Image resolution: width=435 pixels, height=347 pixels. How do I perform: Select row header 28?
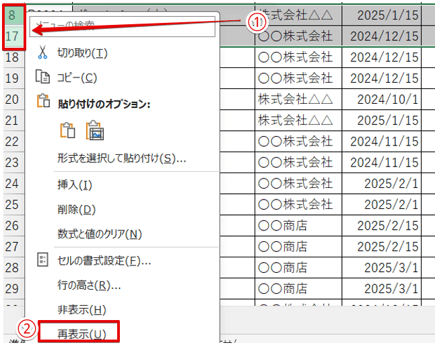click(x=14, y=268)
